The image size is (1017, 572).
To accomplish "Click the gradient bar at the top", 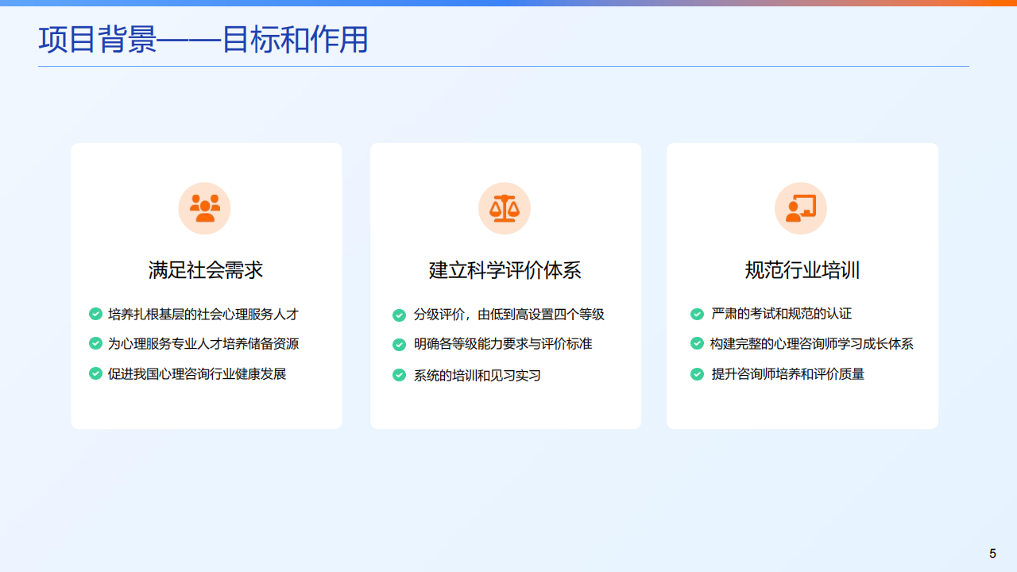I will [508, 3].
